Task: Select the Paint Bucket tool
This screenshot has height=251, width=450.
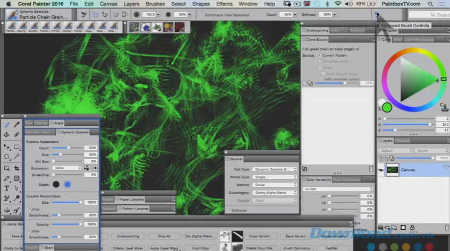Action: pos(7,135)
